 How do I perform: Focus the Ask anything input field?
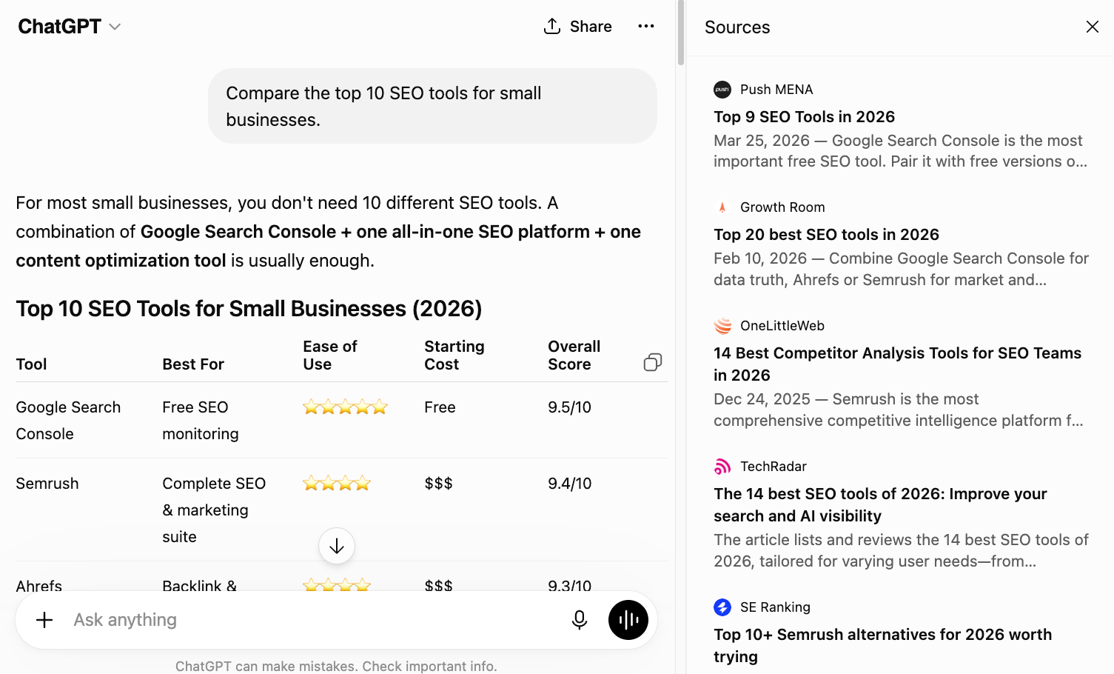point(311,620)
